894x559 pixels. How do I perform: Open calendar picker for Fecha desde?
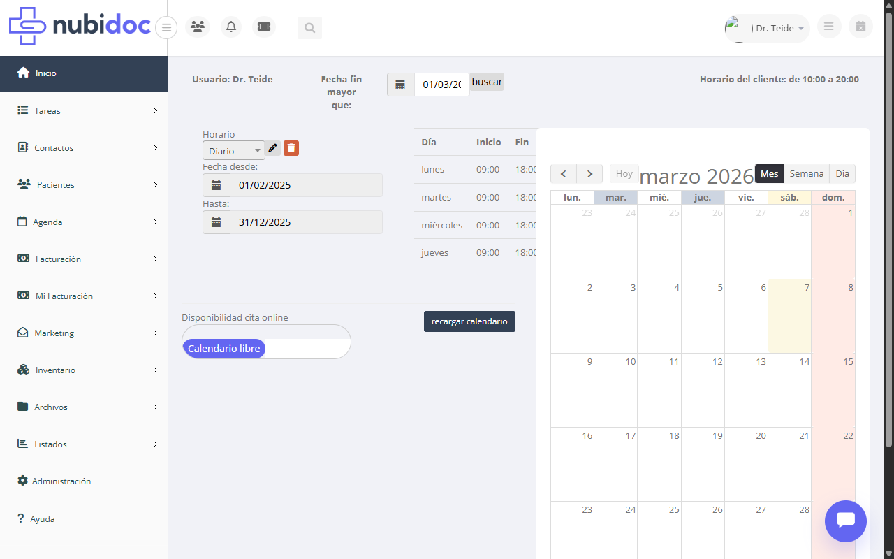click(x=217, y=185)
